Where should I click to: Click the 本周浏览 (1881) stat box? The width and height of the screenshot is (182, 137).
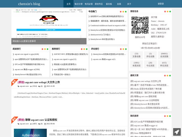click(x=136, y=64)
